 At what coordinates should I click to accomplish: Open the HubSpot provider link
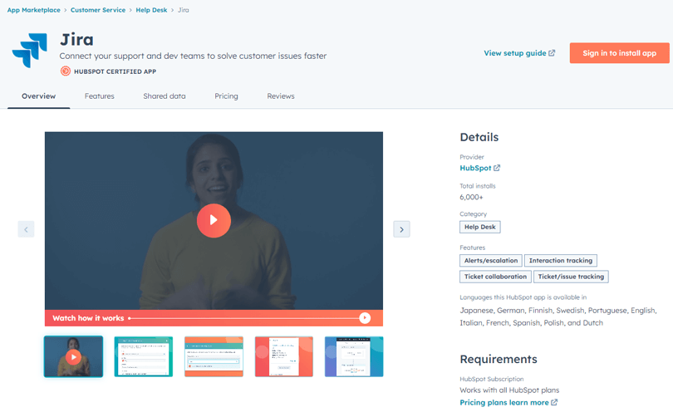coord(480,168)
